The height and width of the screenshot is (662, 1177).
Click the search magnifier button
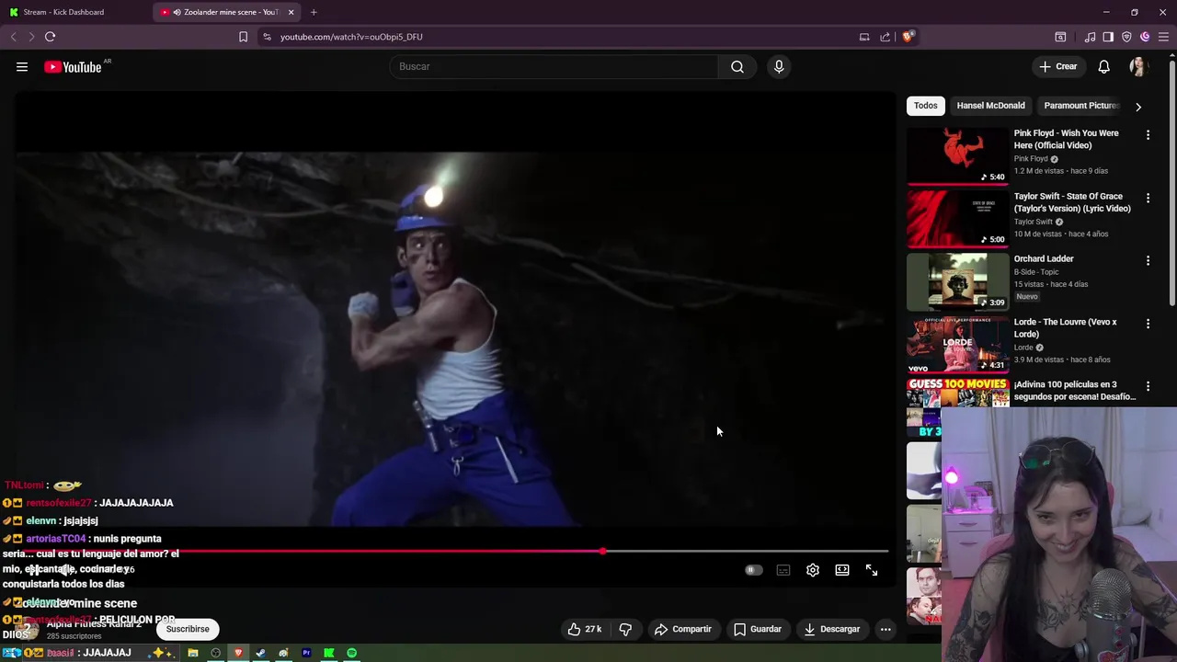737,66
